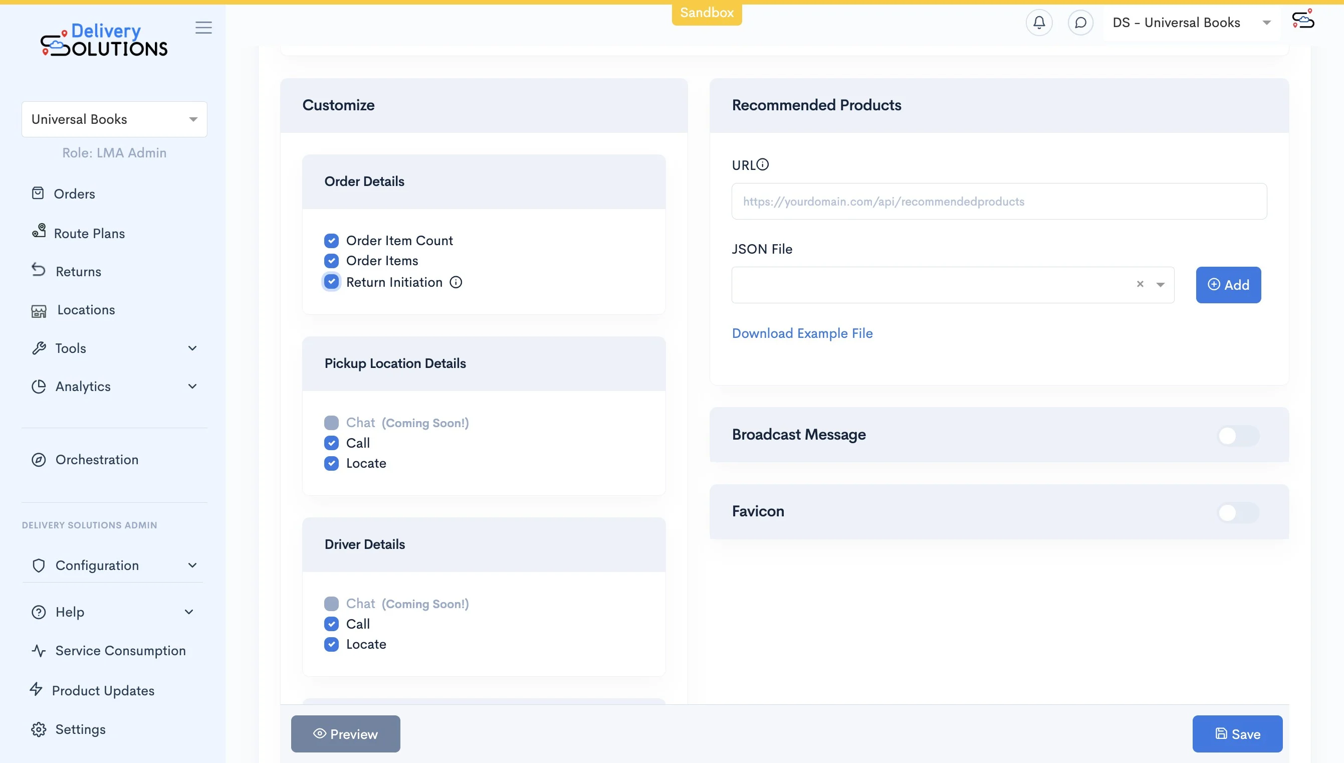Save the customization settings
The width and height of the screenshot is (1344, 763).
click(x=1237, y=733)
